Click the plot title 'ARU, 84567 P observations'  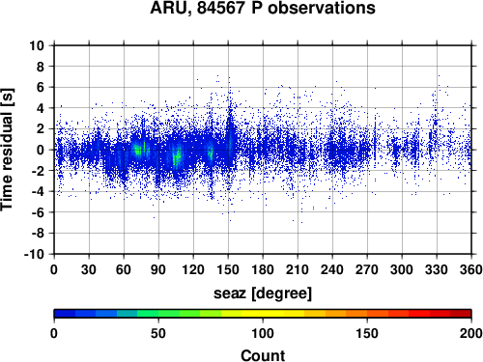pyautogui.click(x=263, y=8)
